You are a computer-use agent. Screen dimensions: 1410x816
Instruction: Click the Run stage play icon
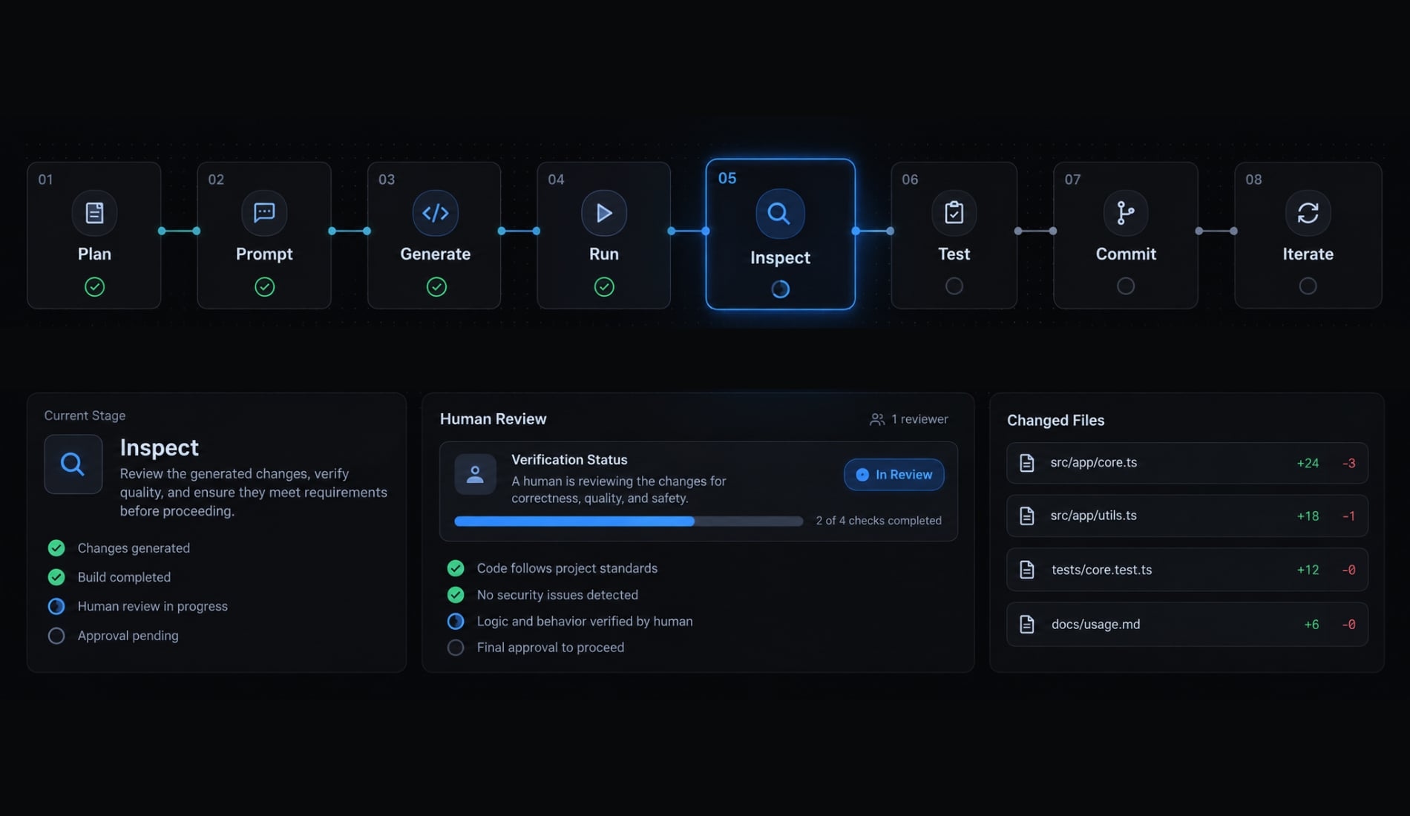pos(604,213)
